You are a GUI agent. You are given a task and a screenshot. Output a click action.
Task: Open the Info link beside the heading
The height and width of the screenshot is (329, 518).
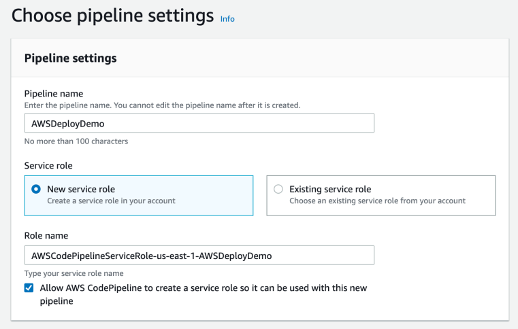pyautogui.click(x=227, y=19)
